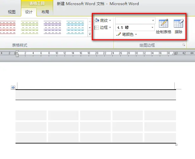
Task: Apply the purple dashed table style
Action: point(52,27)
